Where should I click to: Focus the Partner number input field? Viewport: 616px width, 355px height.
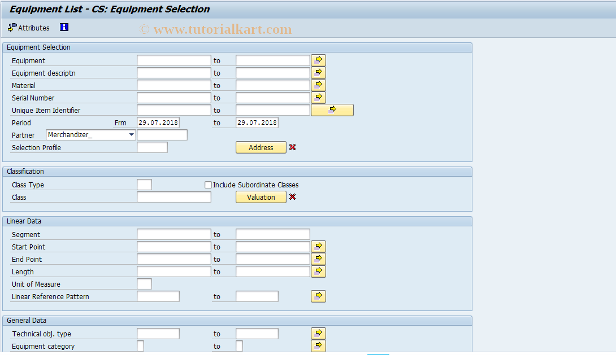click(162, 135)
